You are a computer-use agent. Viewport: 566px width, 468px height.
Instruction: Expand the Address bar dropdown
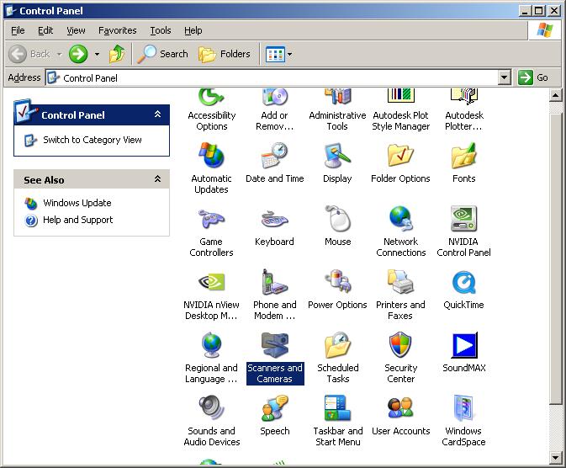point(505,77)
